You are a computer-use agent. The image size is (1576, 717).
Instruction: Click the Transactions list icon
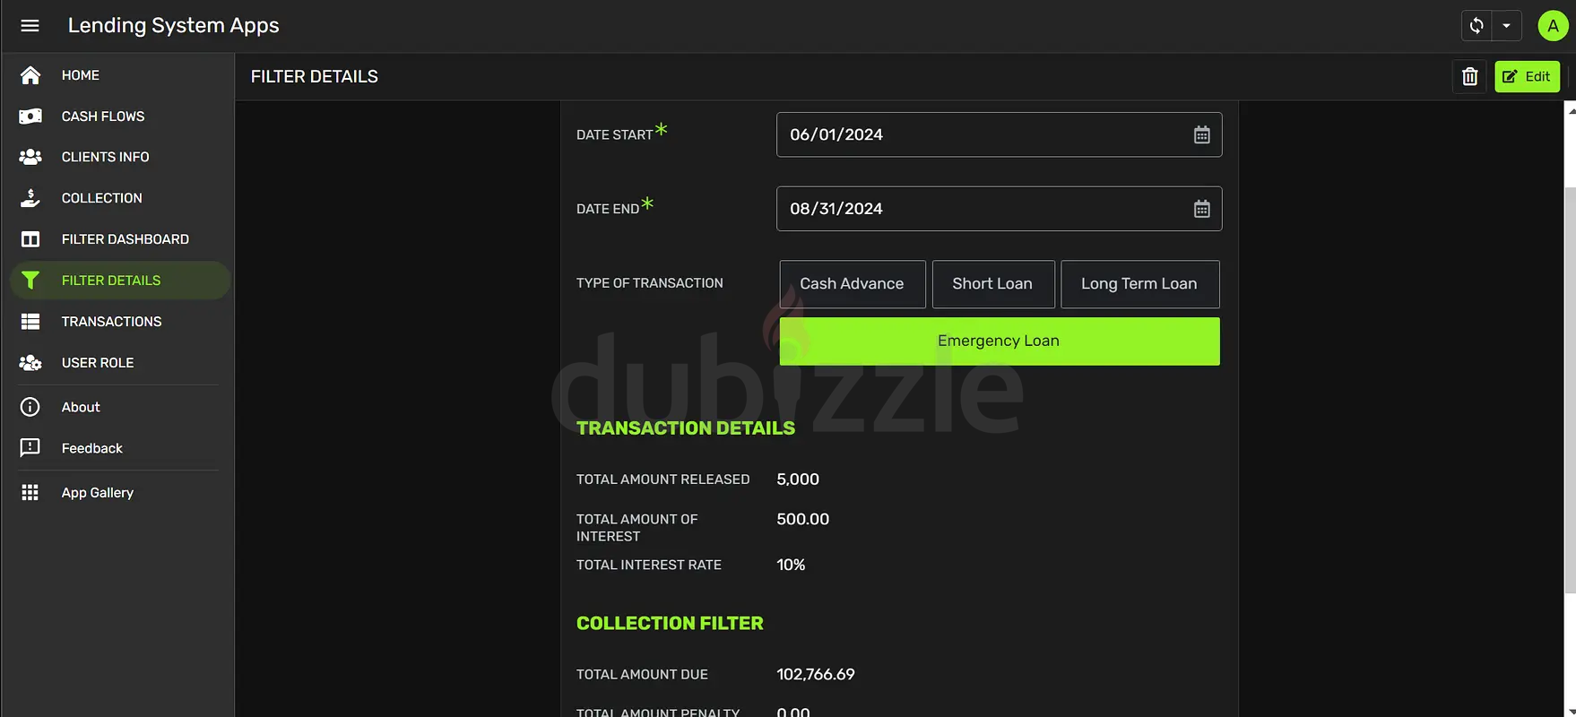(30, 322)
